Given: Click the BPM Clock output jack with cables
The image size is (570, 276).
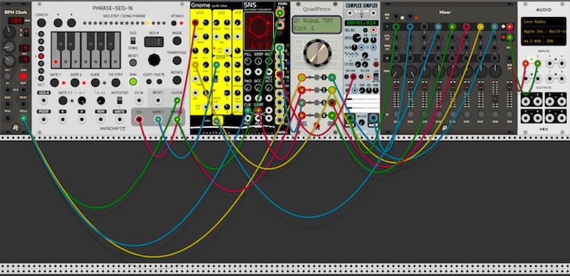Looking at the screenshot, I should click(24, 118).
